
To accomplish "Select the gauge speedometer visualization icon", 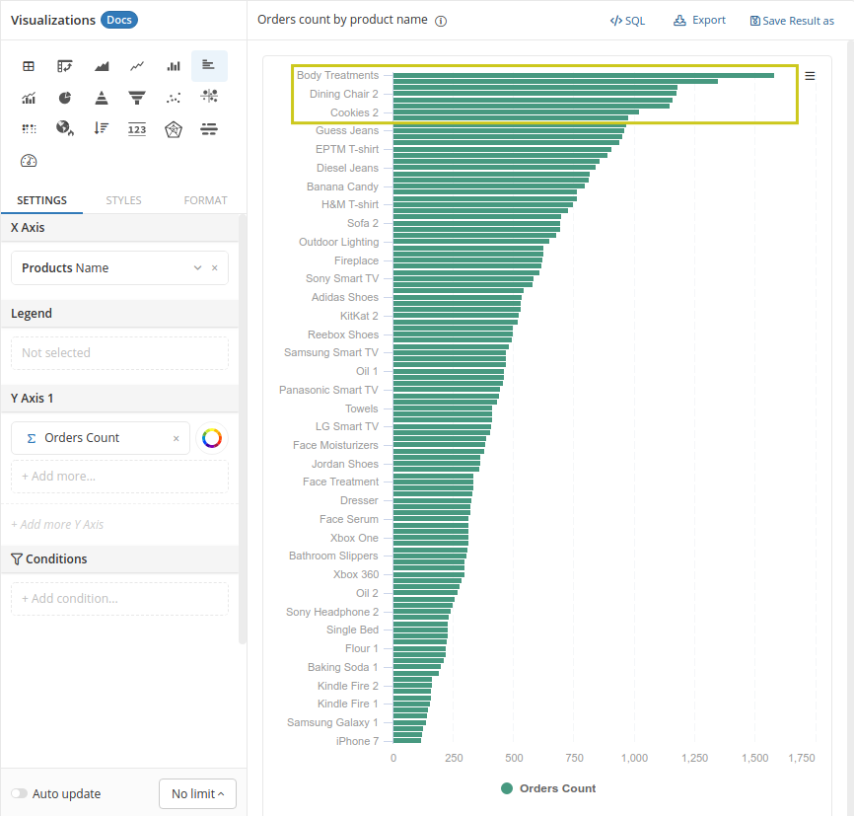I will click(x=29, y=161).
